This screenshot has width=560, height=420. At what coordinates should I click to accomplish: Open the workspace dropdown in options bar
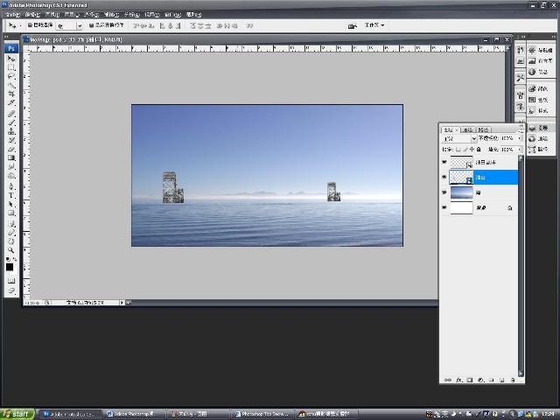coord(374,25)
